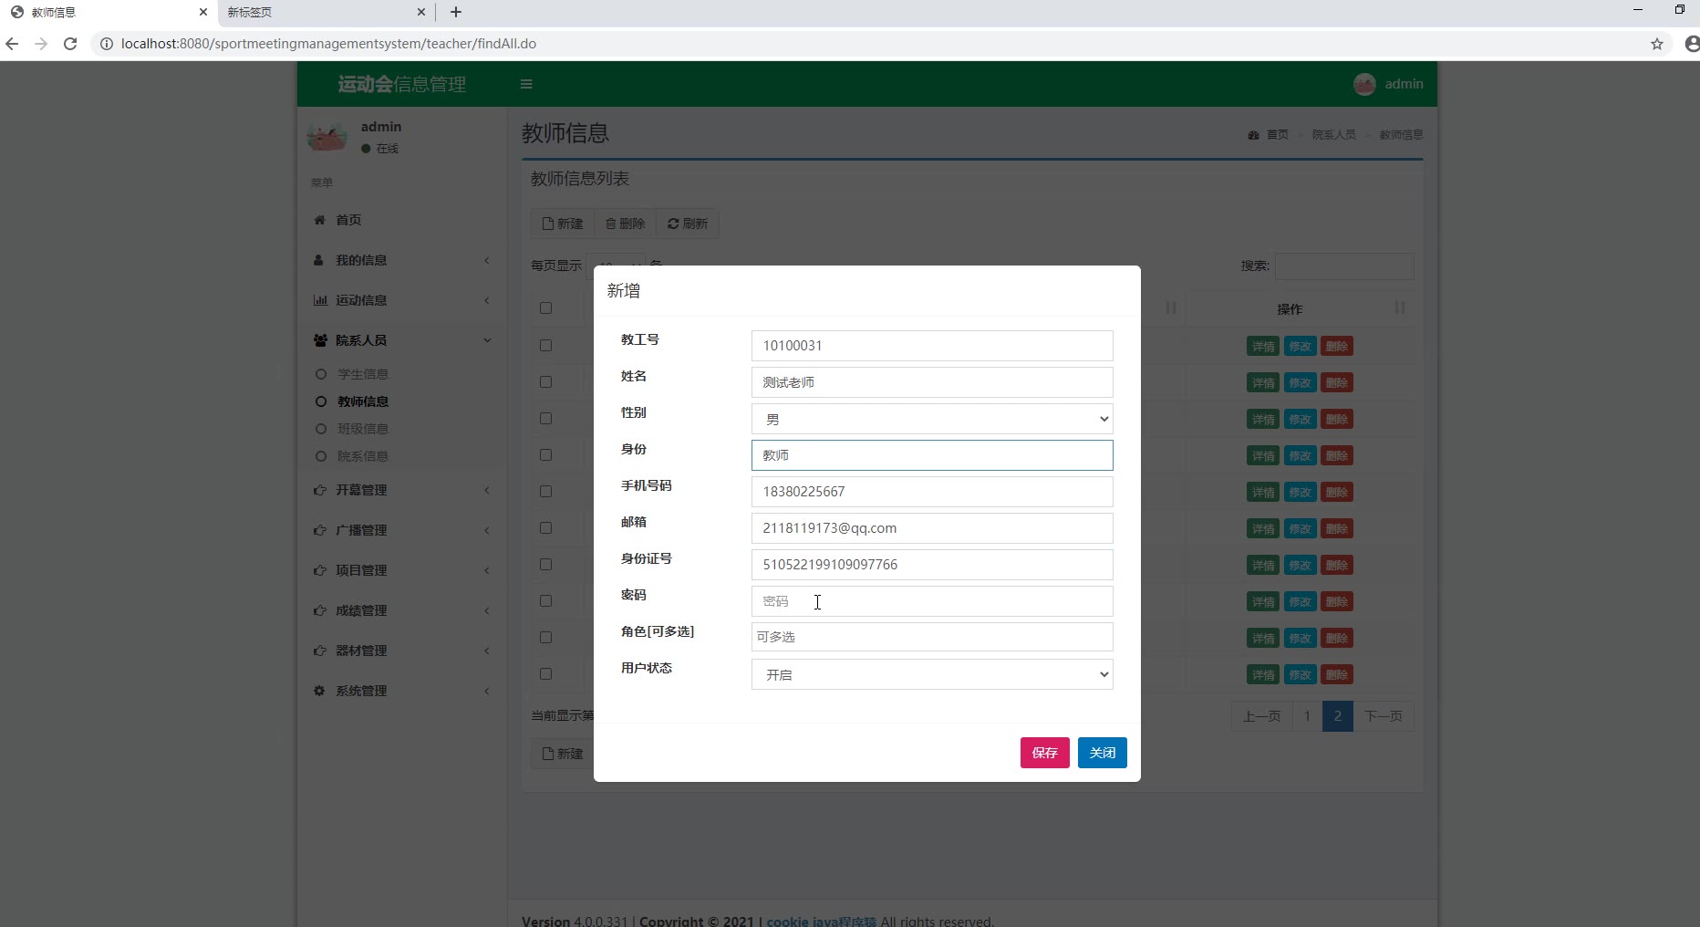Click the admin avatar in header

1364,84
